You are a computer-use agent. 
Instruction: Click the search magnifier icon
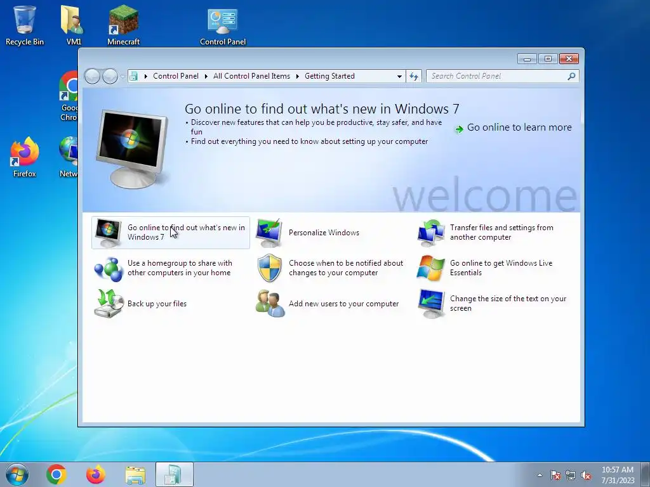click(x=571, y=76)
